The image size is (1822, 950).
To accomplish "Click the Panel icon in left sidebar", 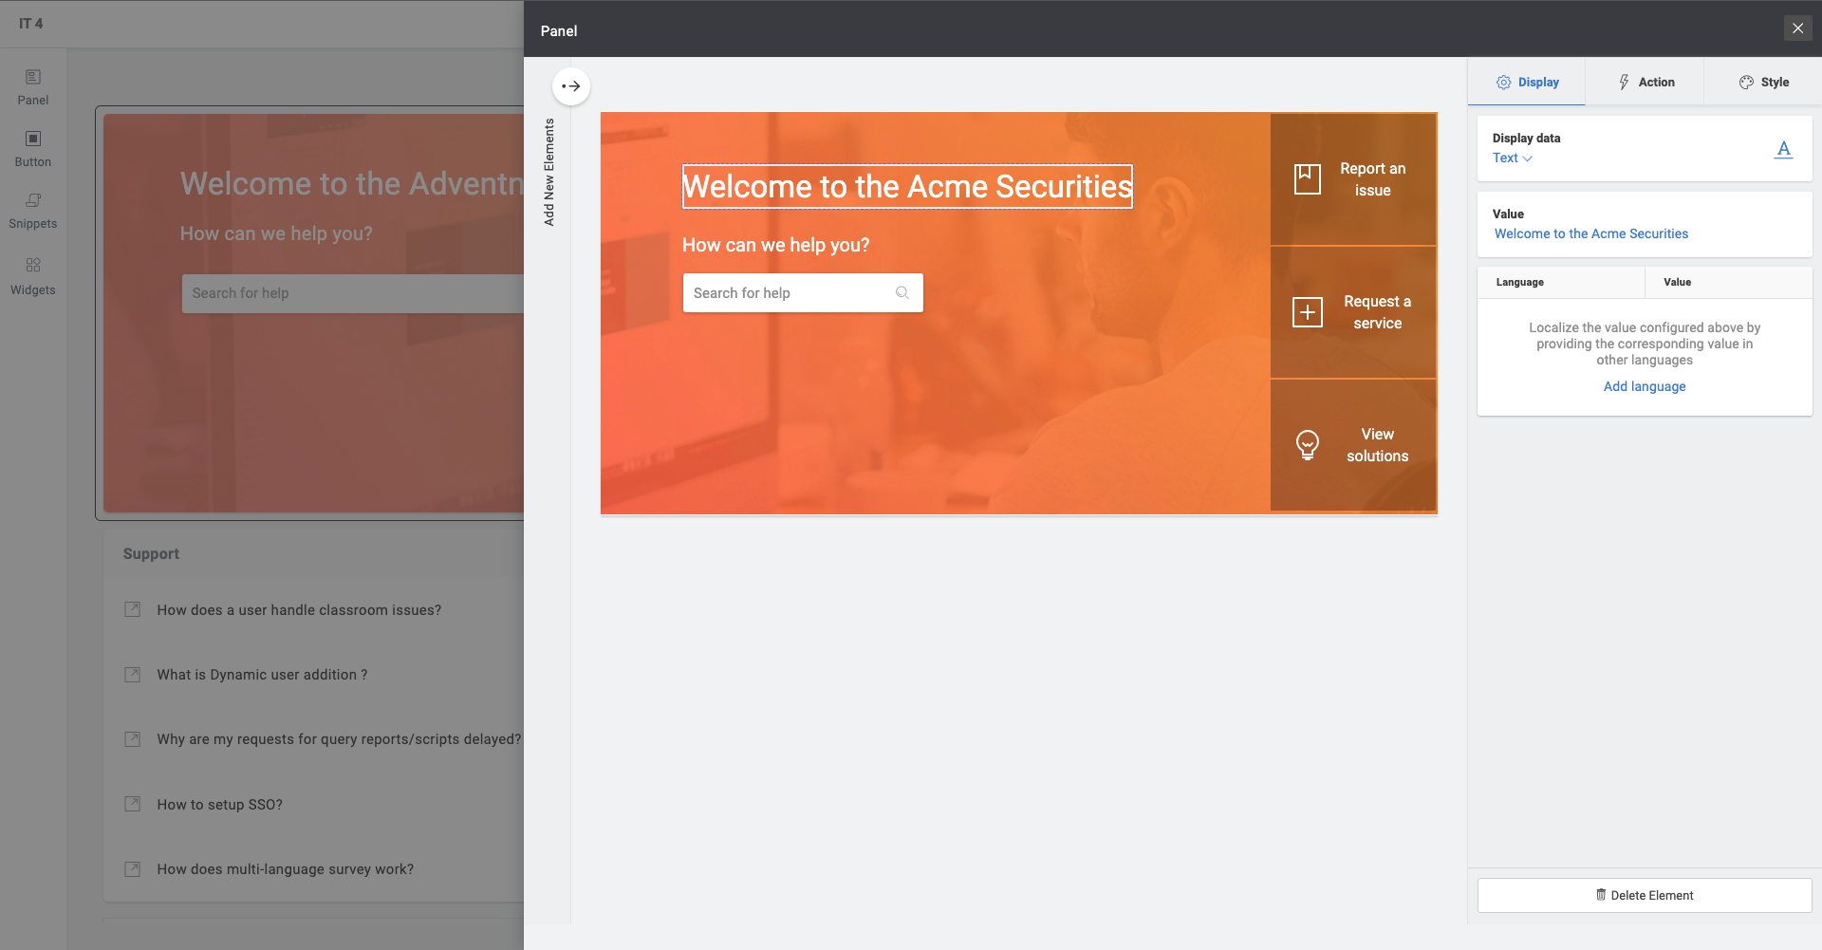I will click(32, 78).
